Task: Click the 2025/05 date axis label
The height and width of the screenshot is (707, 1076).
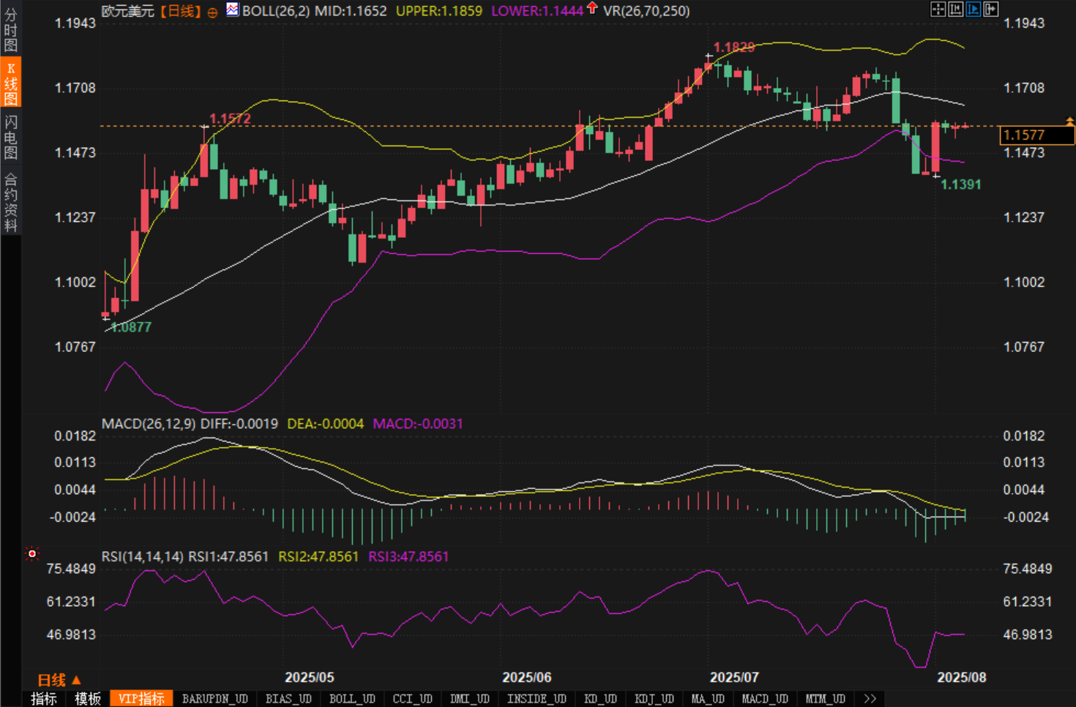Action: 309,678
